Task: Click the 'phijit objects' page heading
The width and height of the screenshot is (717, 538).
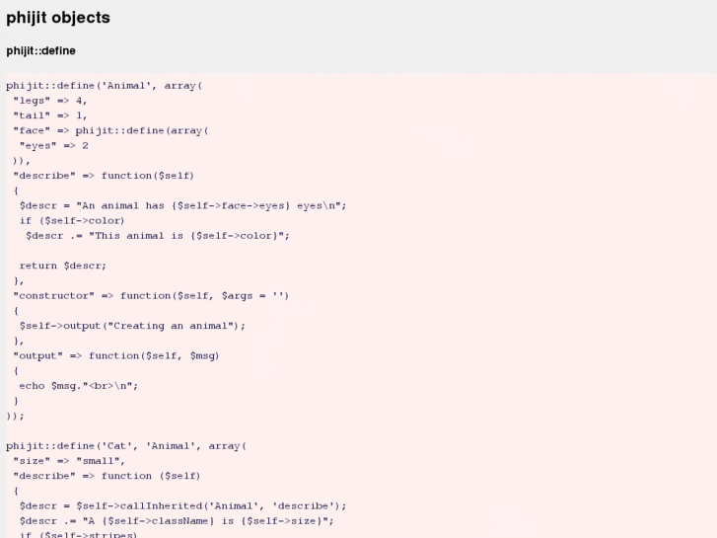Action: click(x=58, y=18)
